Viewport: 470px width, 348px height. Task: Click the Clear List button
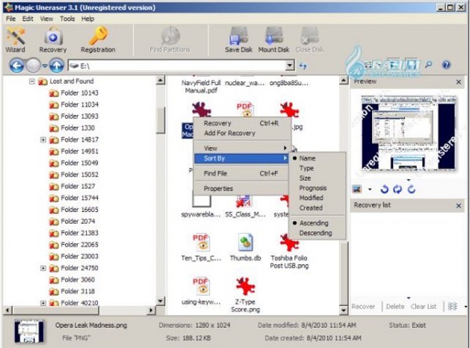pos(423,306)
